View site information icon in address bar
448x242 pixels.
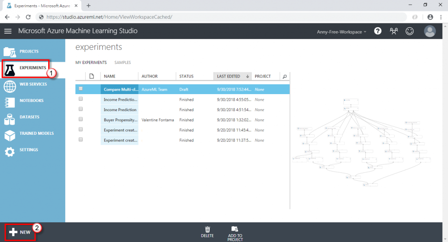41,17
